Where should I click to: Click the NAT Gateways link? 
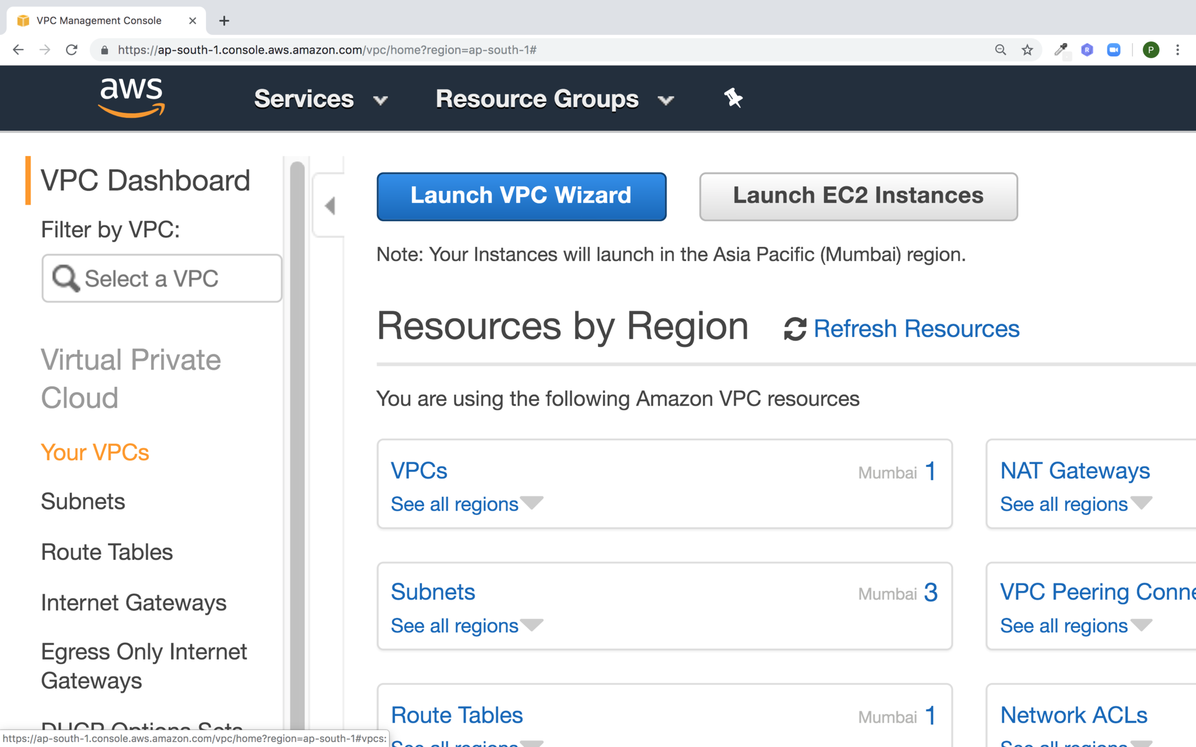[x=1074, y=470]
